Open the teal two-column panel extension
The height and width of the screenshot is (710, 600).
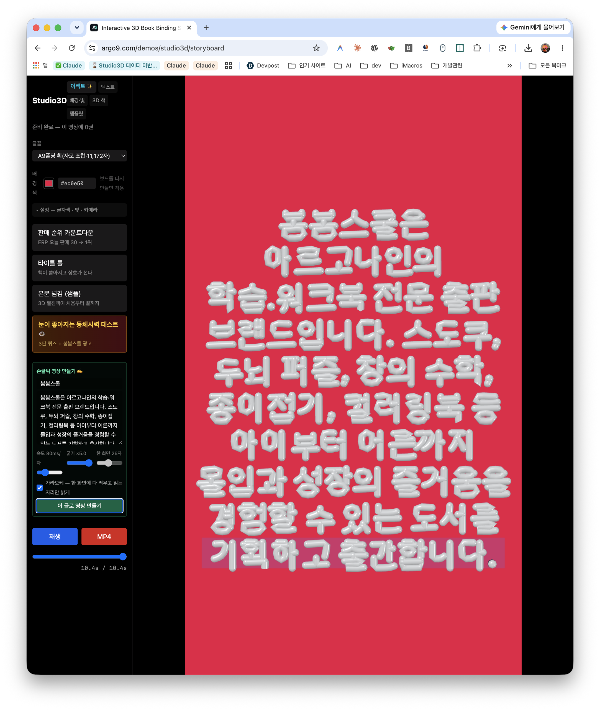(x=460, y=48)
